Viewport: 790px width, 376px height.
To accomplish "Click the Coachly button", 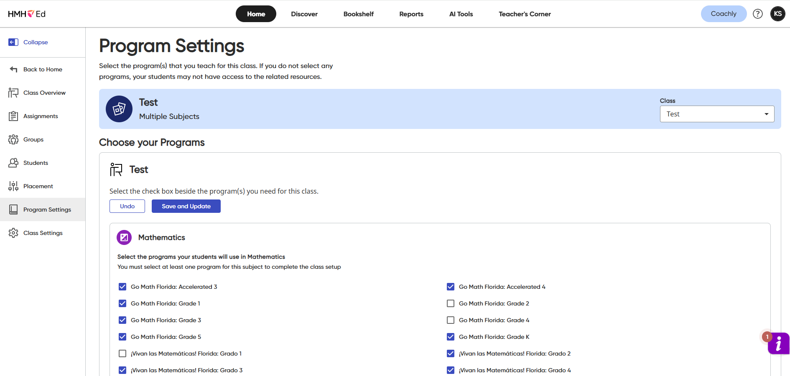I will 724,14.
